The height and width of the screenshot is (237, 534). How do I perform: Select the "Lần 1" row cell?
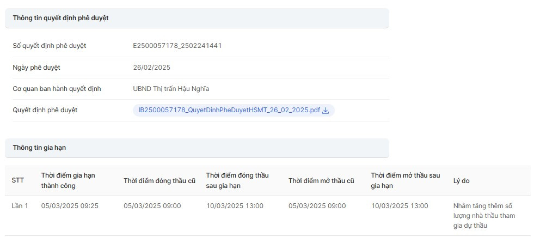point(20,206)
